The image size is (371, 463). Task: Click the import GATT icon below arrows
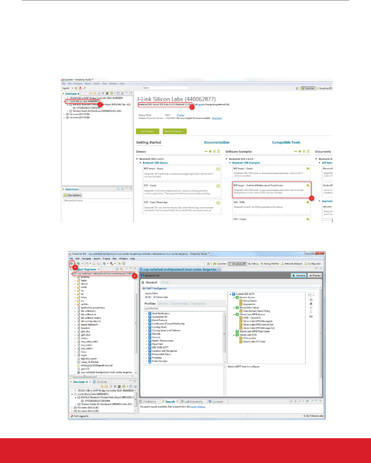[311, 316]
